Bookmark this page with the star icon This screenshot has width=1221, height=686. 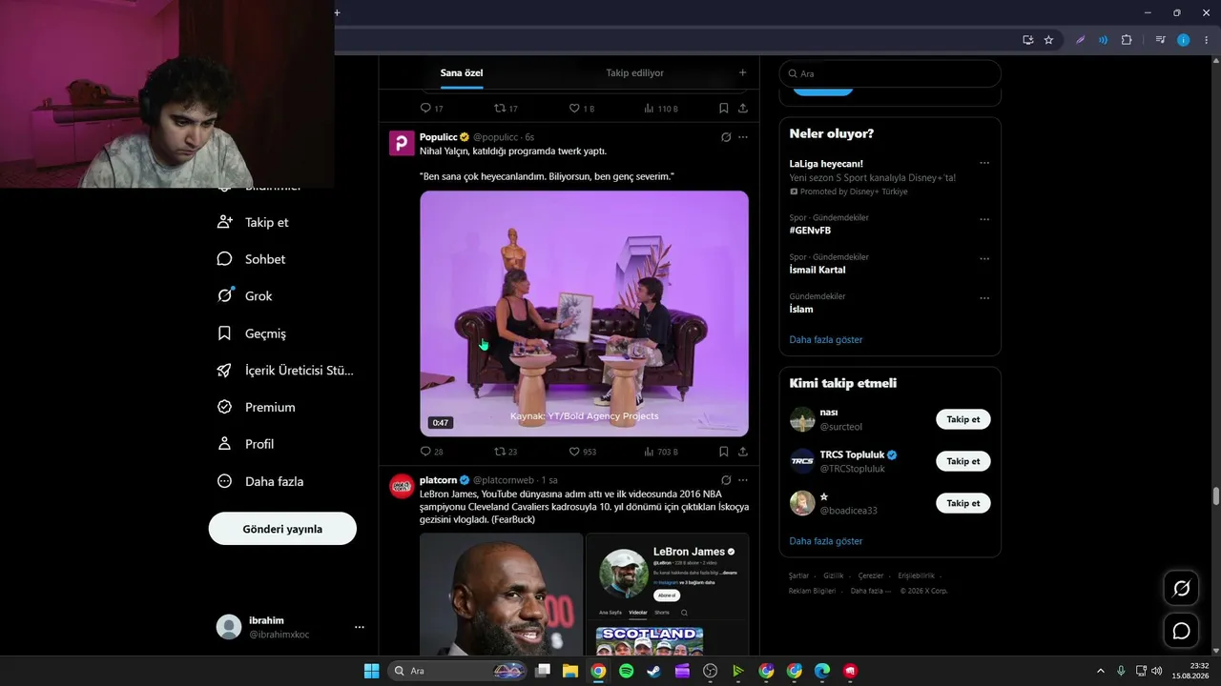point(1049,40)
